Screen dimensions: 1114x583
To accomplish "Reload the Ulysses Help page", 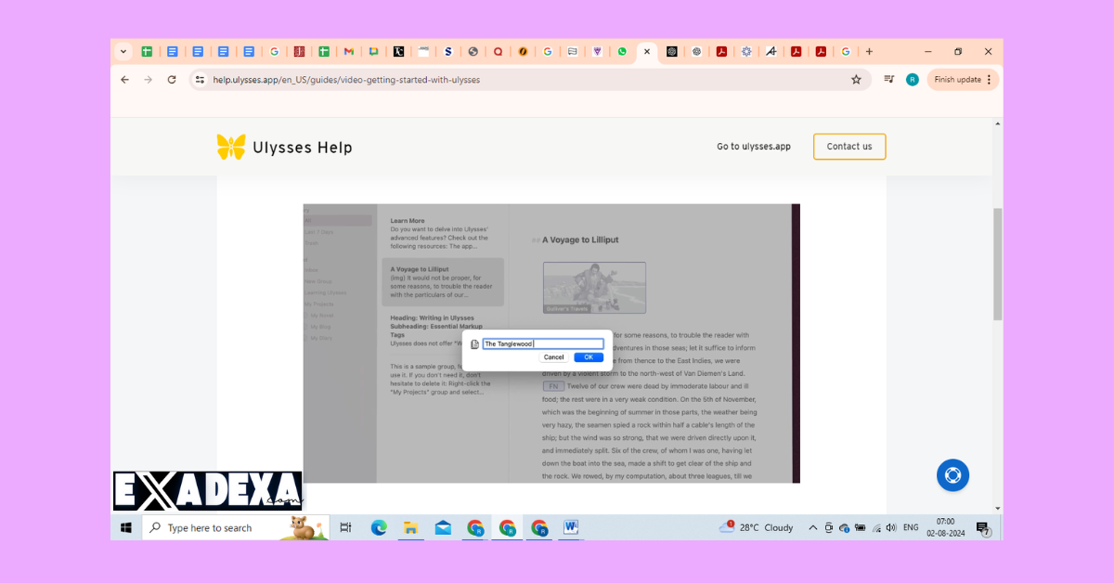I will pyautogui.click(x=171, y=80).
